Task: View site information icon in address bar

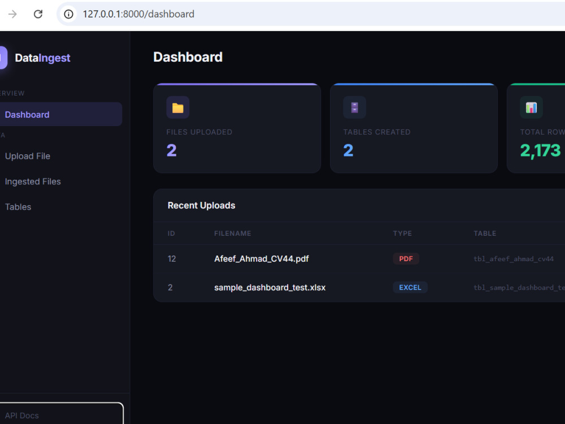Action: (68, 14)
